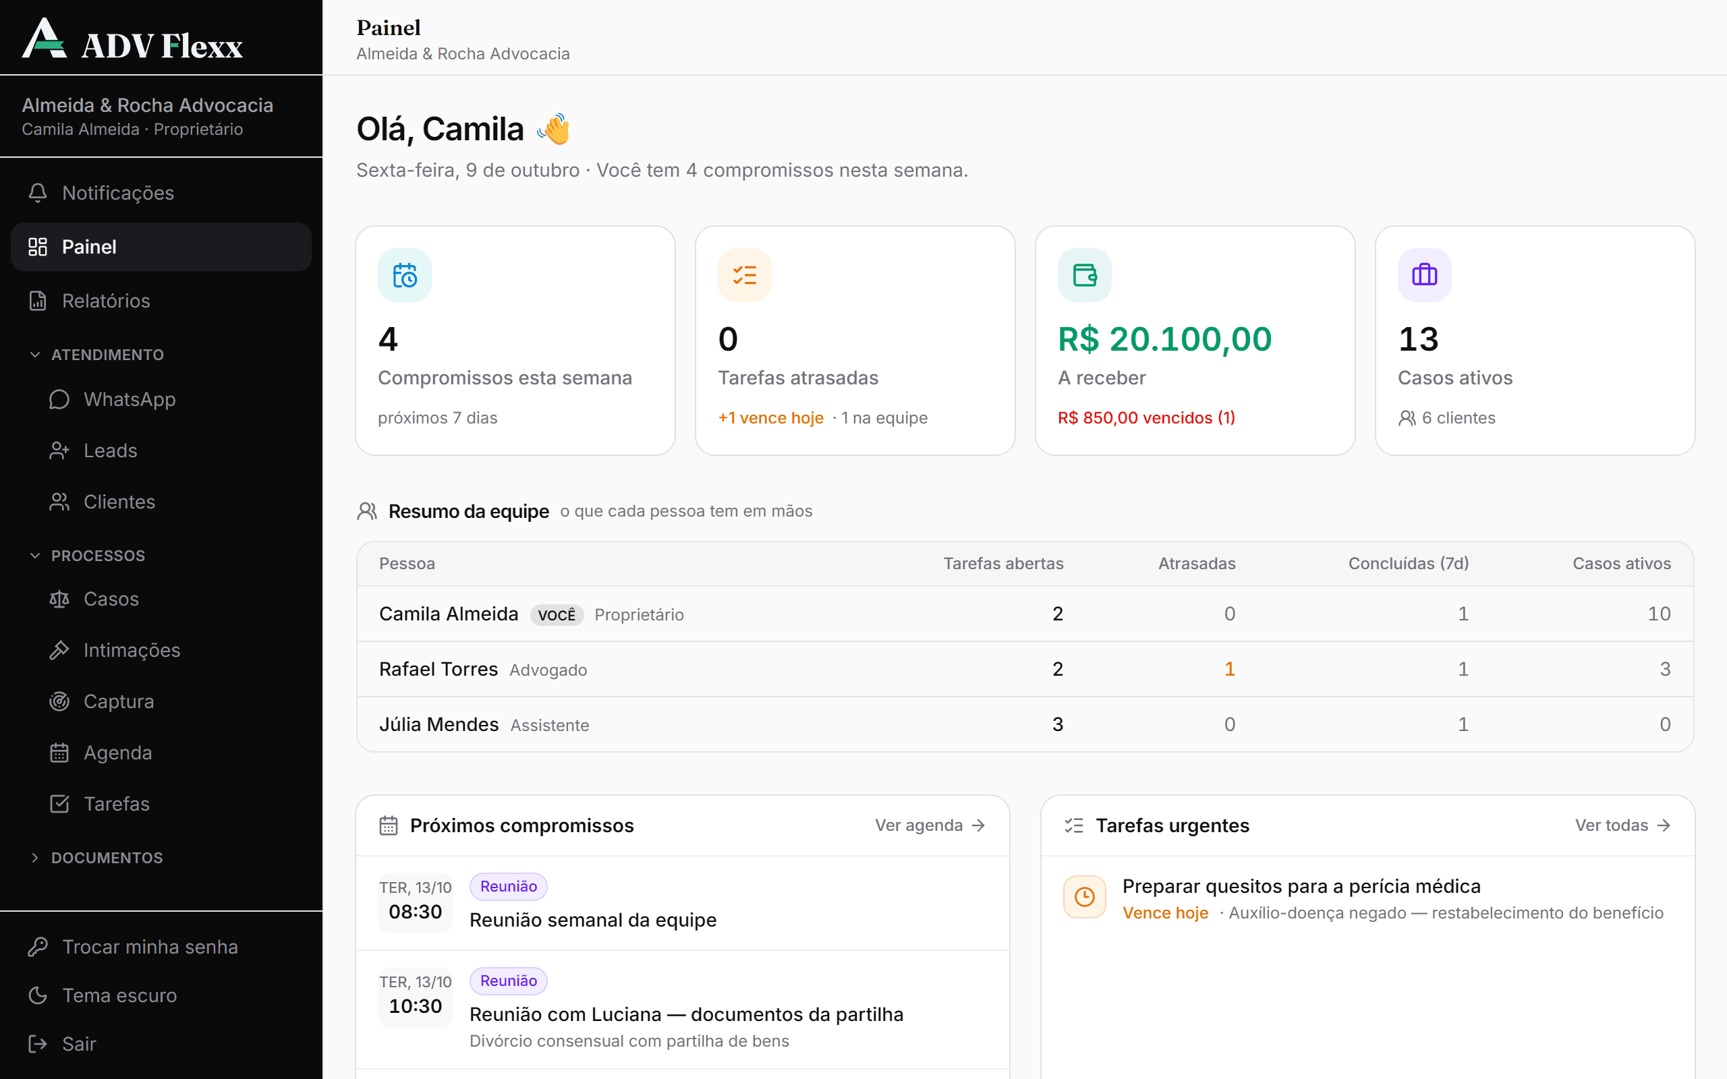Click the Leads add-person icon
The height and width of the screenshot is (1079, 1727).
point(59,450)
